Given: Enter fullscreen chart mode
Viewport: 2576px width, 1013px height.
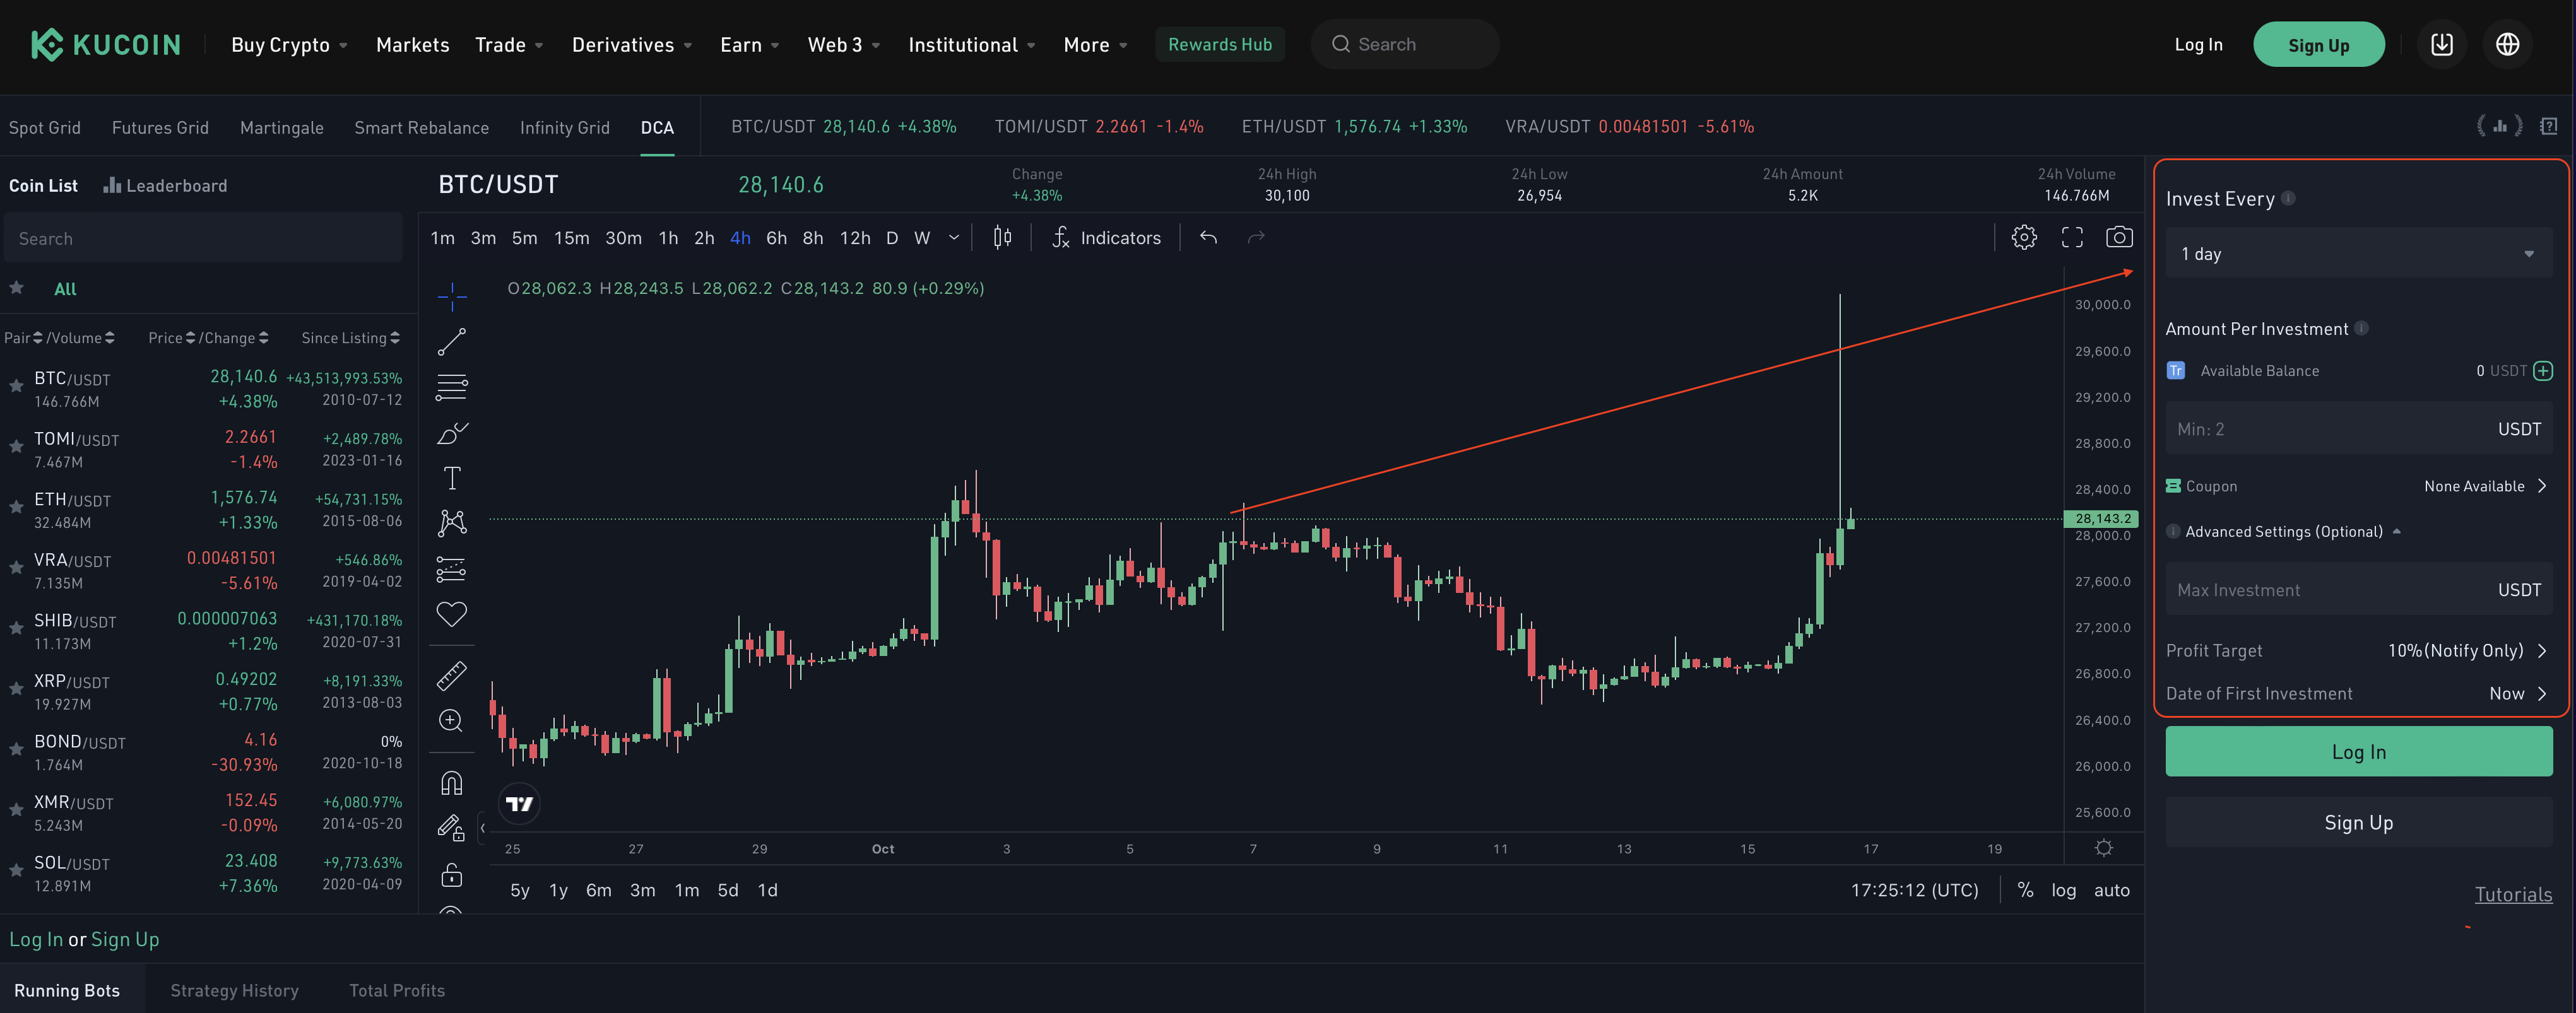Looking at the screenshot, I should coord(2071,237).
